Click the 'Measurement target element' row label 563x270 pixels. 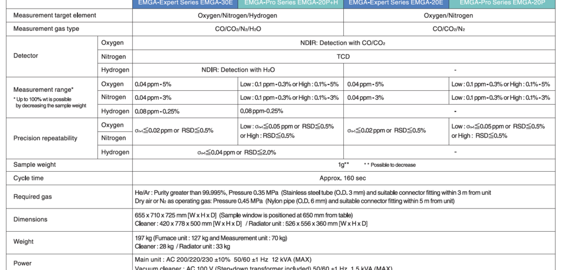click(55, 16)
